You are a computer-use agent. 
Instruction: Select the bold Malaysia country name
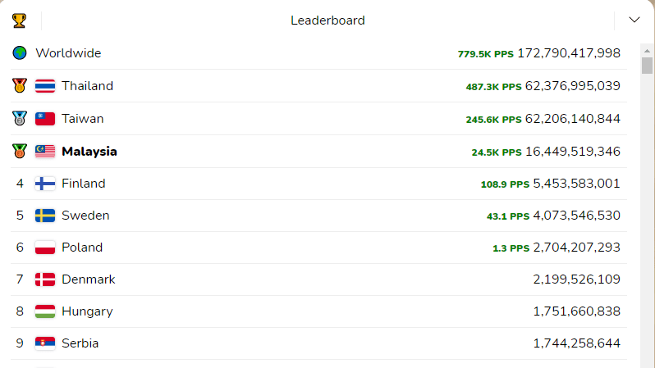[x=89, y=152]
